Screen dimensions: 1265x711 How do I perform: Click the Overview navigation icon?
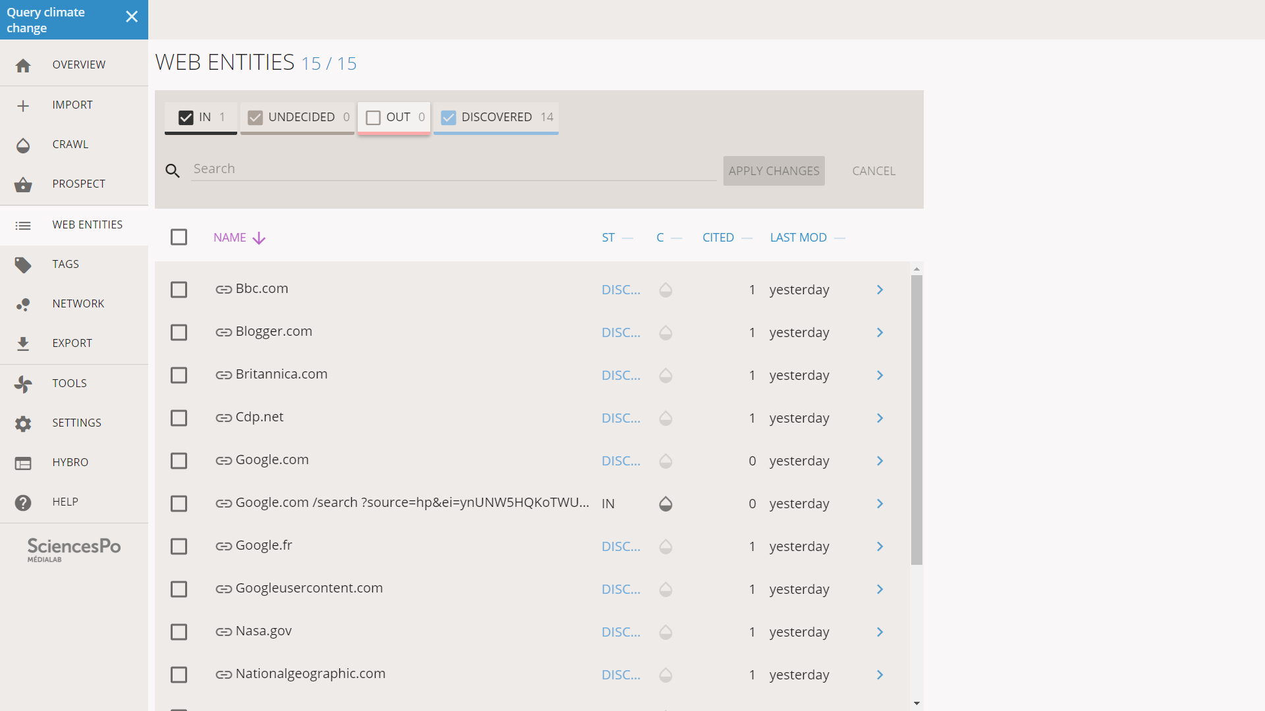(24, 65)
